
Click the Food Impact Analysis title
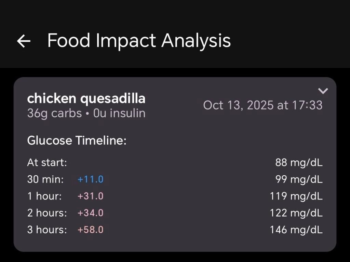[x=139, y=41]
